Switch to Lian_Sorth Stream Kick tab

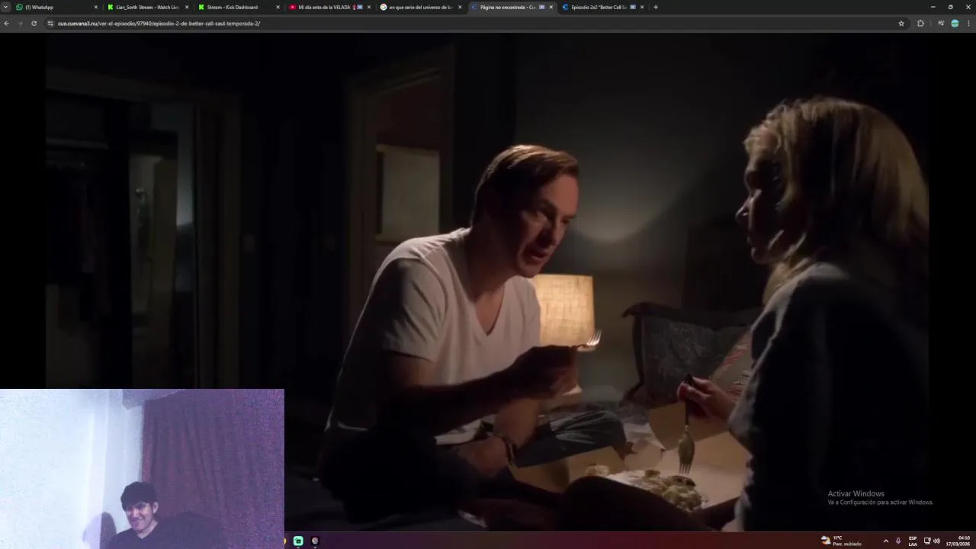pos(148,7)
